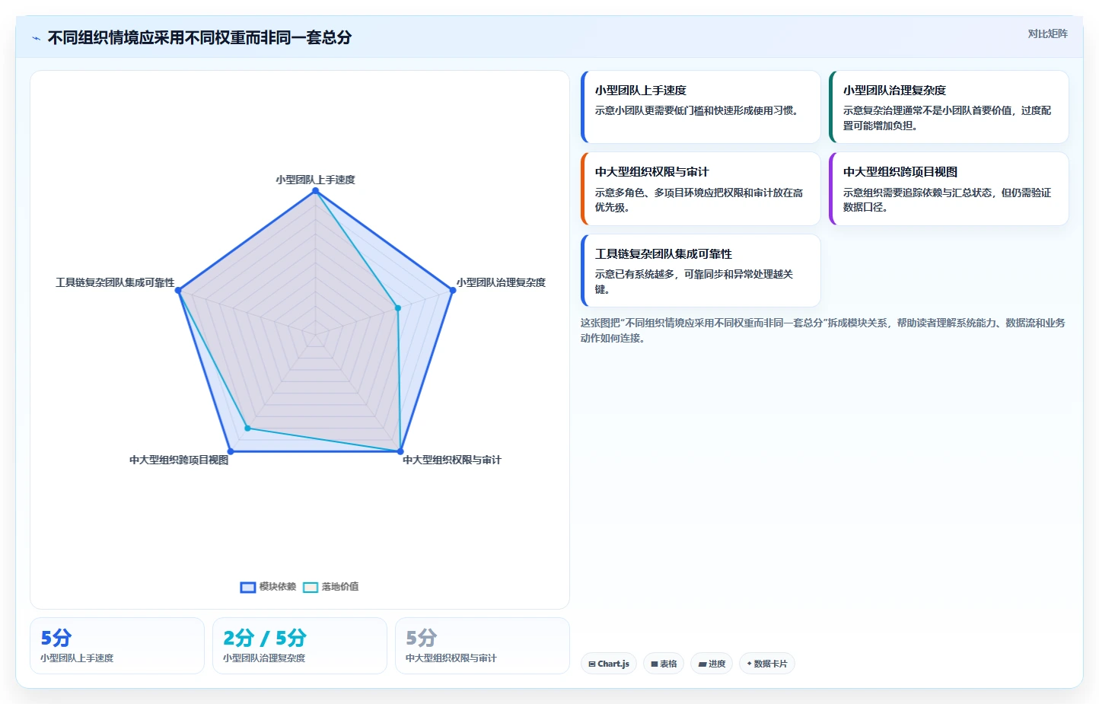
Task: Select the Chart.js tag pill
Action: 609,664
